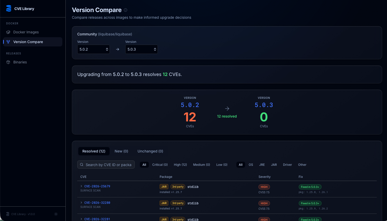Viewport: 387px width, 221px height.
Task: Click the info icon beside Version Compare title
Action: (x=125, y=10)
